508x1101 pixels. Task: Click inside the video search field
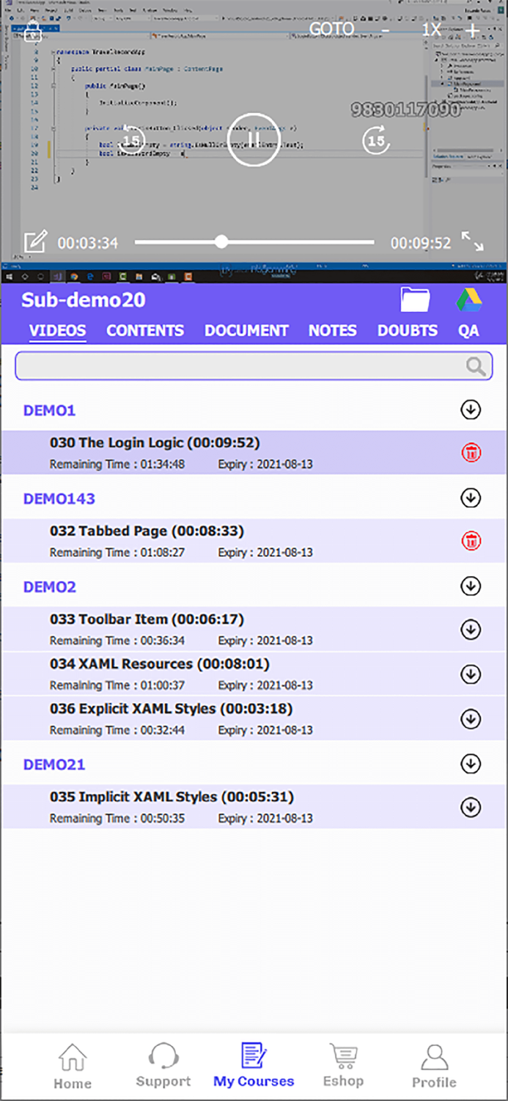[254, 366]
